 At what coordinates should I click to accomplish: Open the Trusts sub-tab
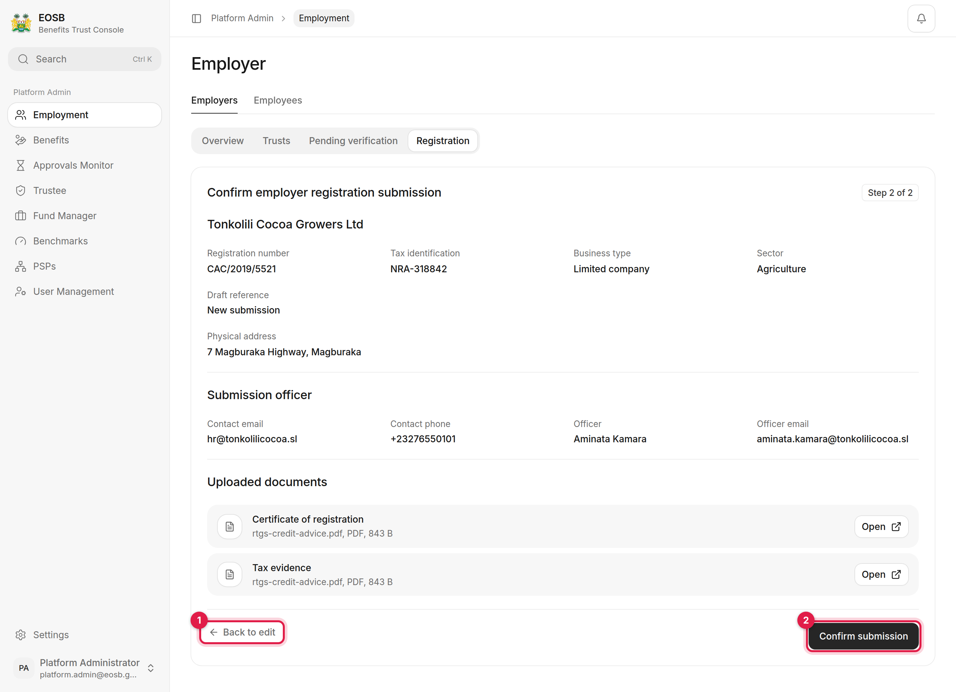click(277, 141)
